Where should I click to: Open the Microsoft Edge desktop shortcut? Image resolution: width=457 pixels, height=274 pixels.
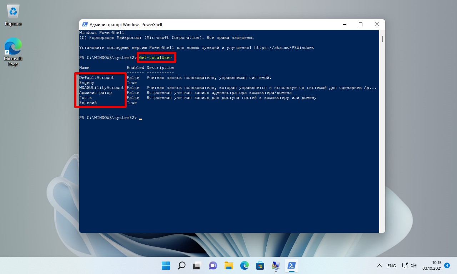pos(13,52)
